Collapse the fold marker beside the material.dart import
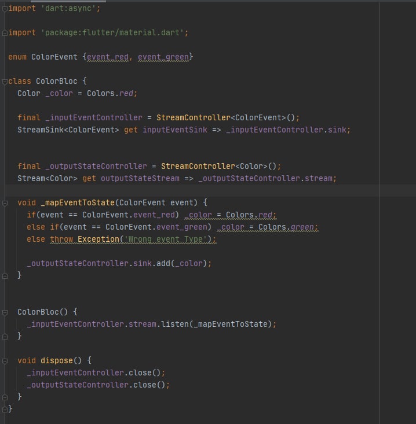 click(5, 33)
